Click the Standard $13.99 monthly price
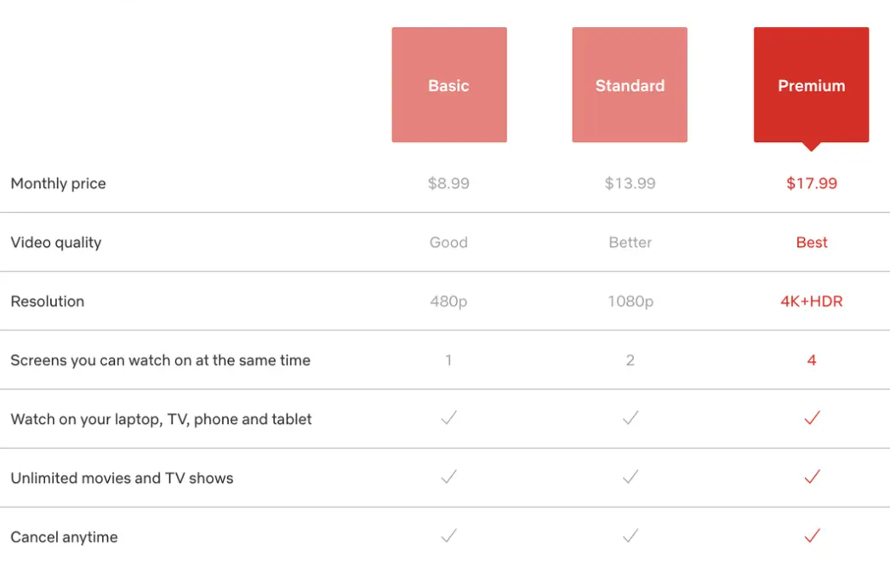 coord(630,183)
